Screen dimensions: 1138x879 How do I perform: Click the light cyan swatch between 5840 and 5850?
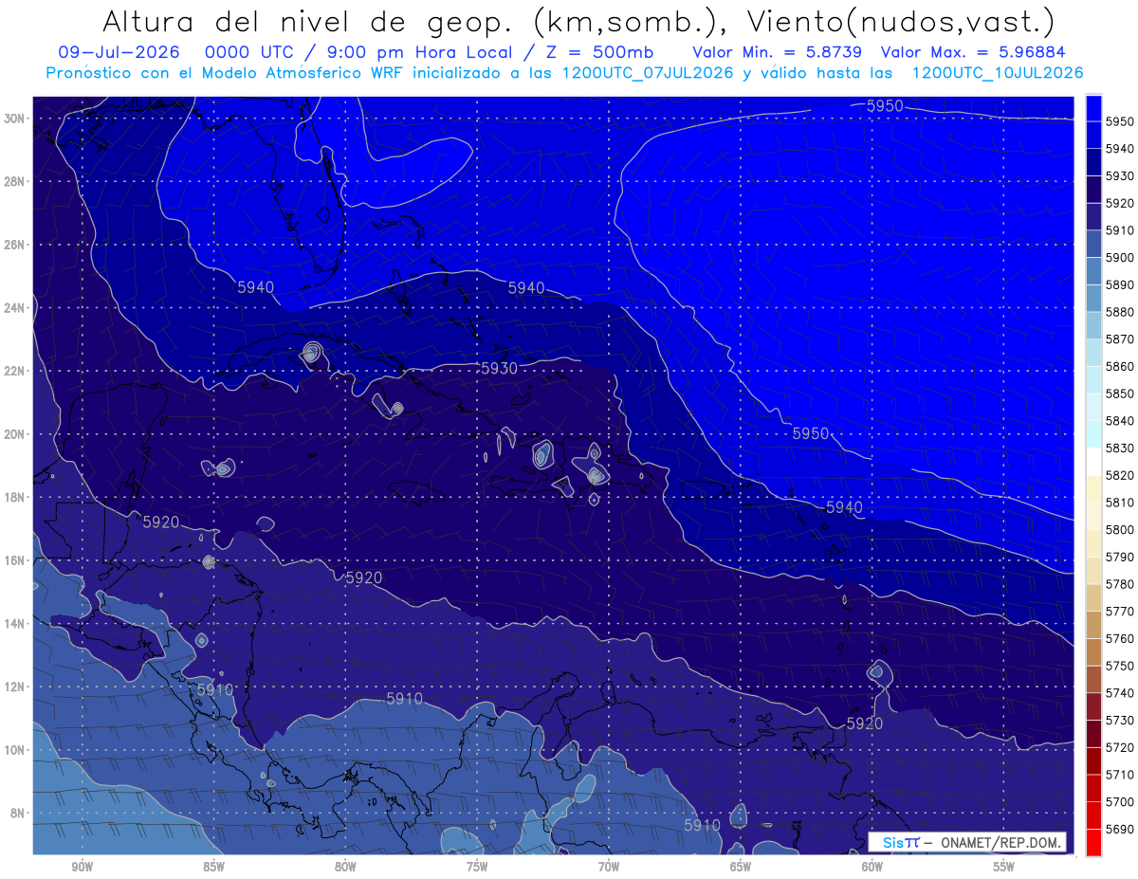pyautogui.click(x=1093, y=406)
